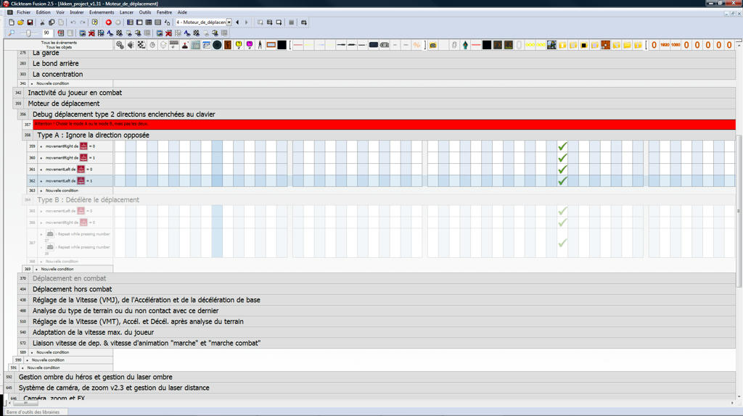Click the zoom value field showing 90
The width and height of the screenshot is (743, 416).
click(46, 33)
